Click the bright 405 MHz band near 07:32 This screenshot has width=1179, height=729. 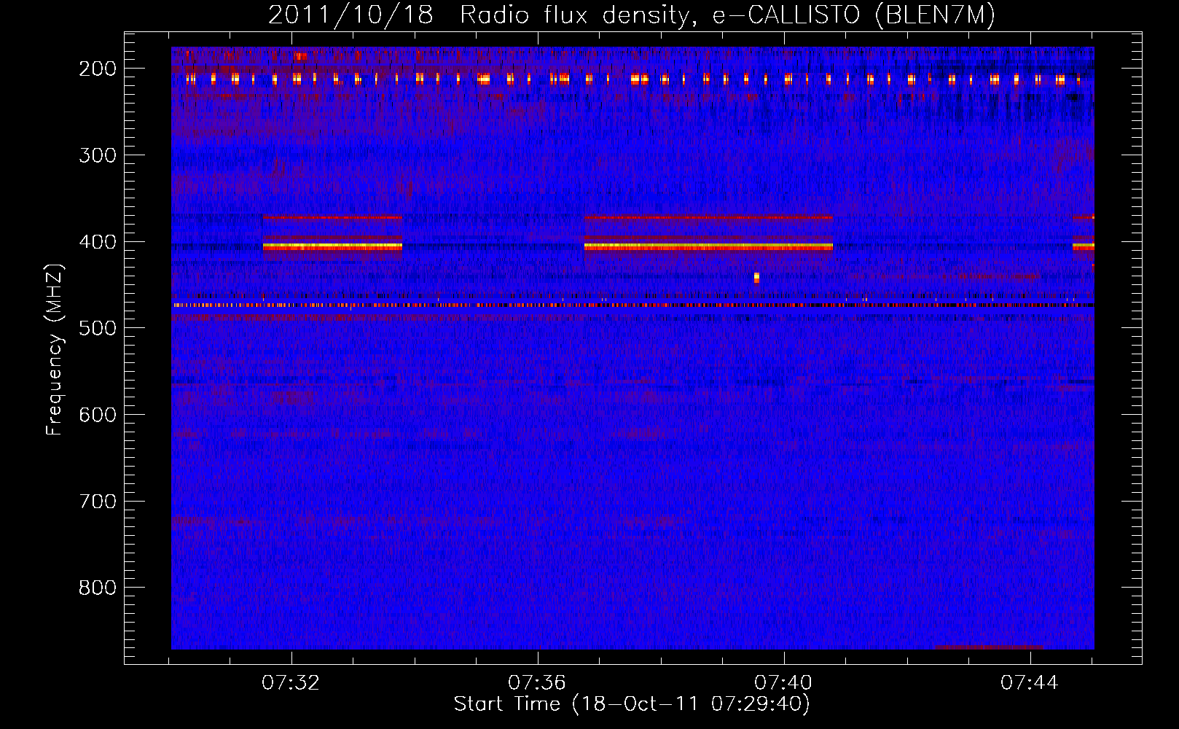click(332, 247)
